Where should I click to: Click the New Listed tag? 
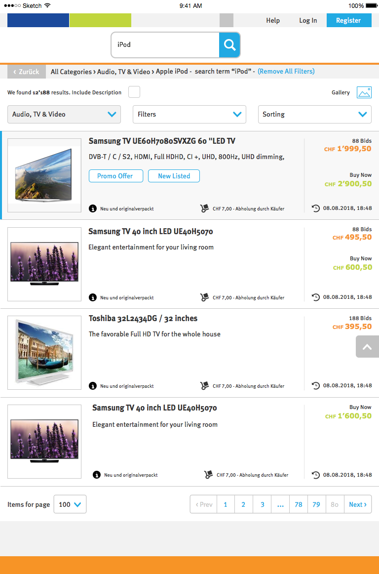coord(174,176)
